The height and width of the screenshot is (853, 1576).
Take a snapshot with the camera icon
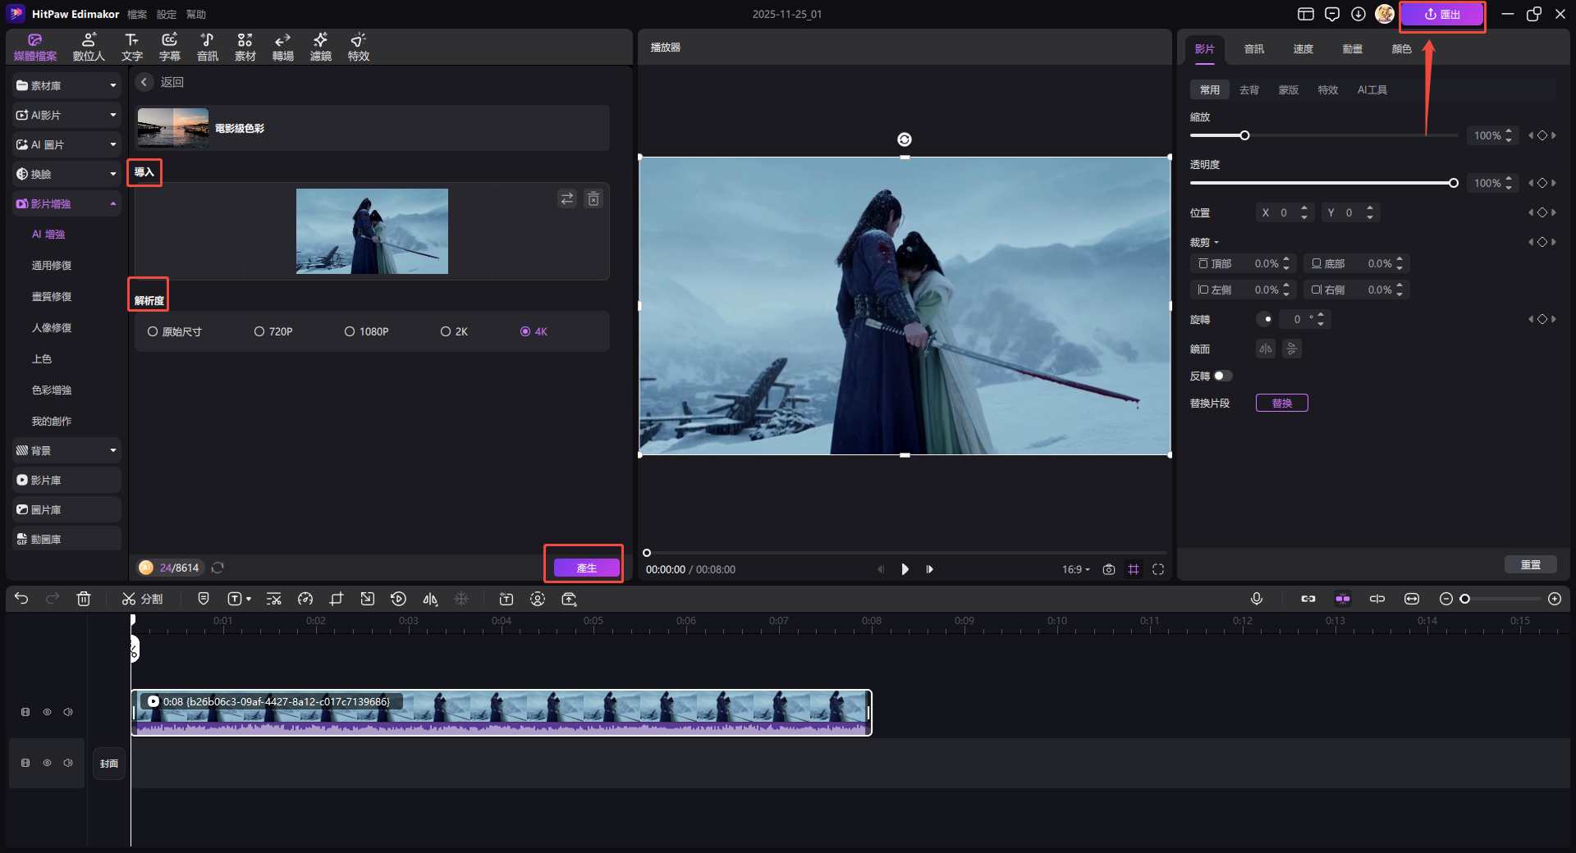tap(1108, 569)
